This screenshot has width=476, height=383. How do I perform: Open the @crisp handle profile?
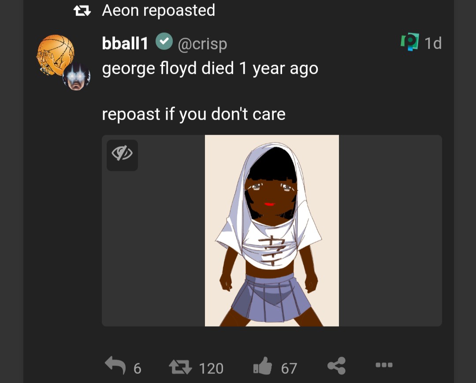click(x=202, y=44)
